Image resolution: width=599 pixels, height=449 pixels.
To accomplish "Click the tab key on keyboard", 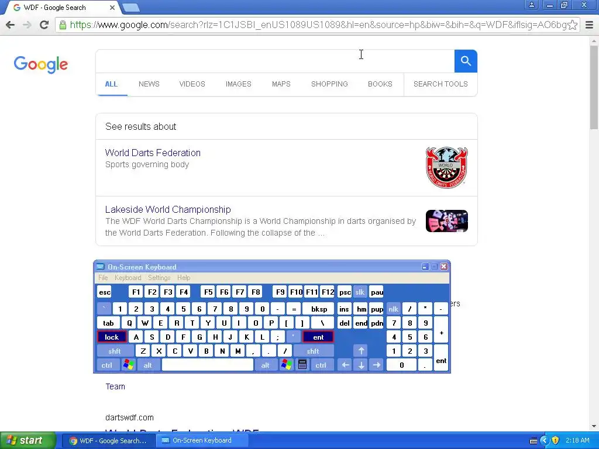I will [108, 323].
